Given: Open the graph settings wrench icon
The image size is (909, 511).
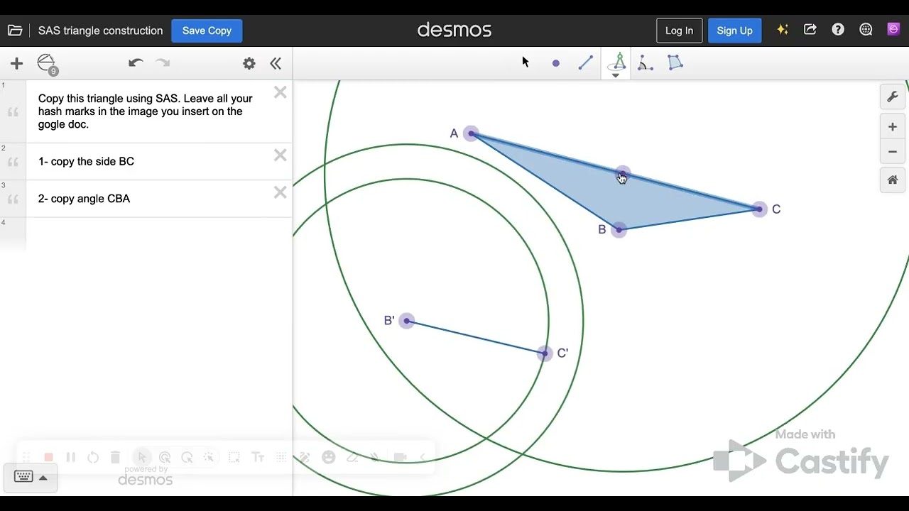Looking at the screenshot, I should (893, 97).
